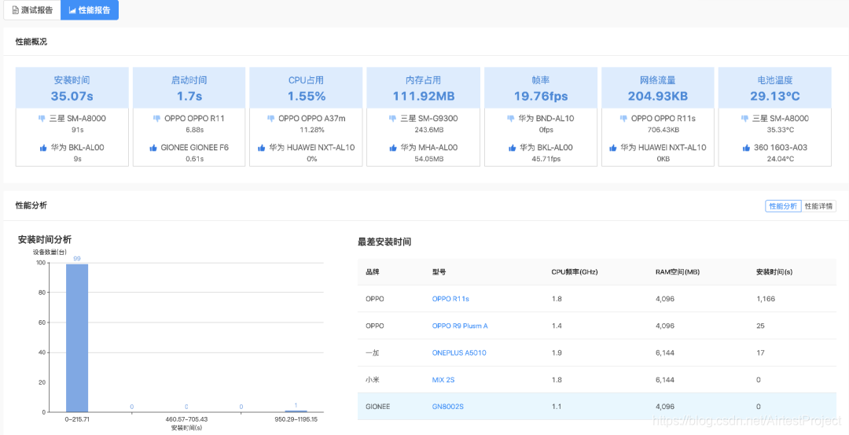Click the chart icon on 性能报告 tab
The height and width of the screenshot is (435, 849).
72,10
